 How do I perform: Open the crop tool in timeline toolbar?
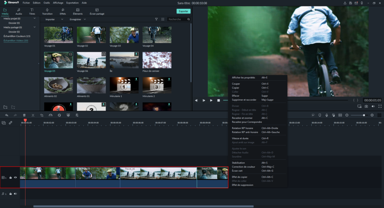(x=42, y=115)
